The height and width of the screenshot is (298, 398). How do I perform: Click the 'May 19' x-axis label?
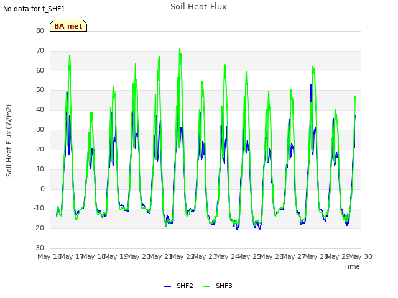116,256
